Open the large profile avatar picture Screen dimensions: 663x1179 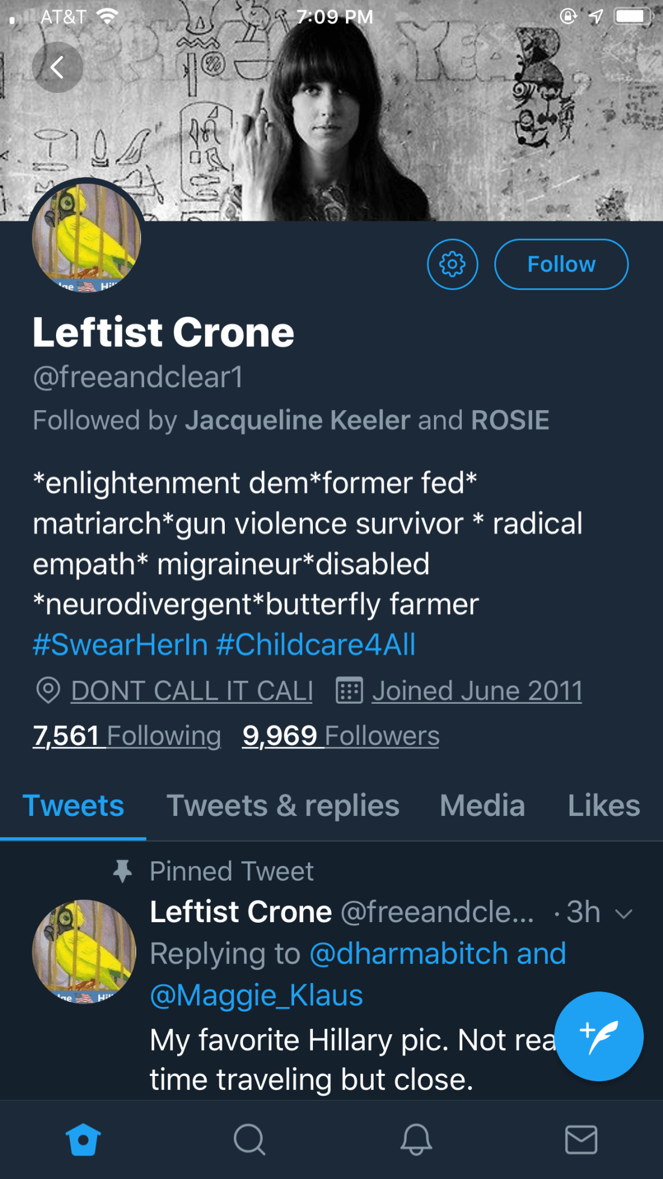coord(86,238)
